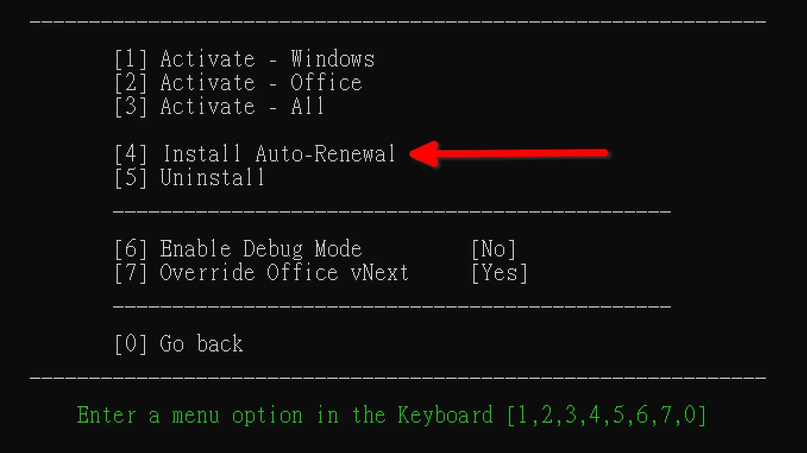Click the green Enter a menu option prompt
This screenshot has height=453, width=807.
[391, 415]
